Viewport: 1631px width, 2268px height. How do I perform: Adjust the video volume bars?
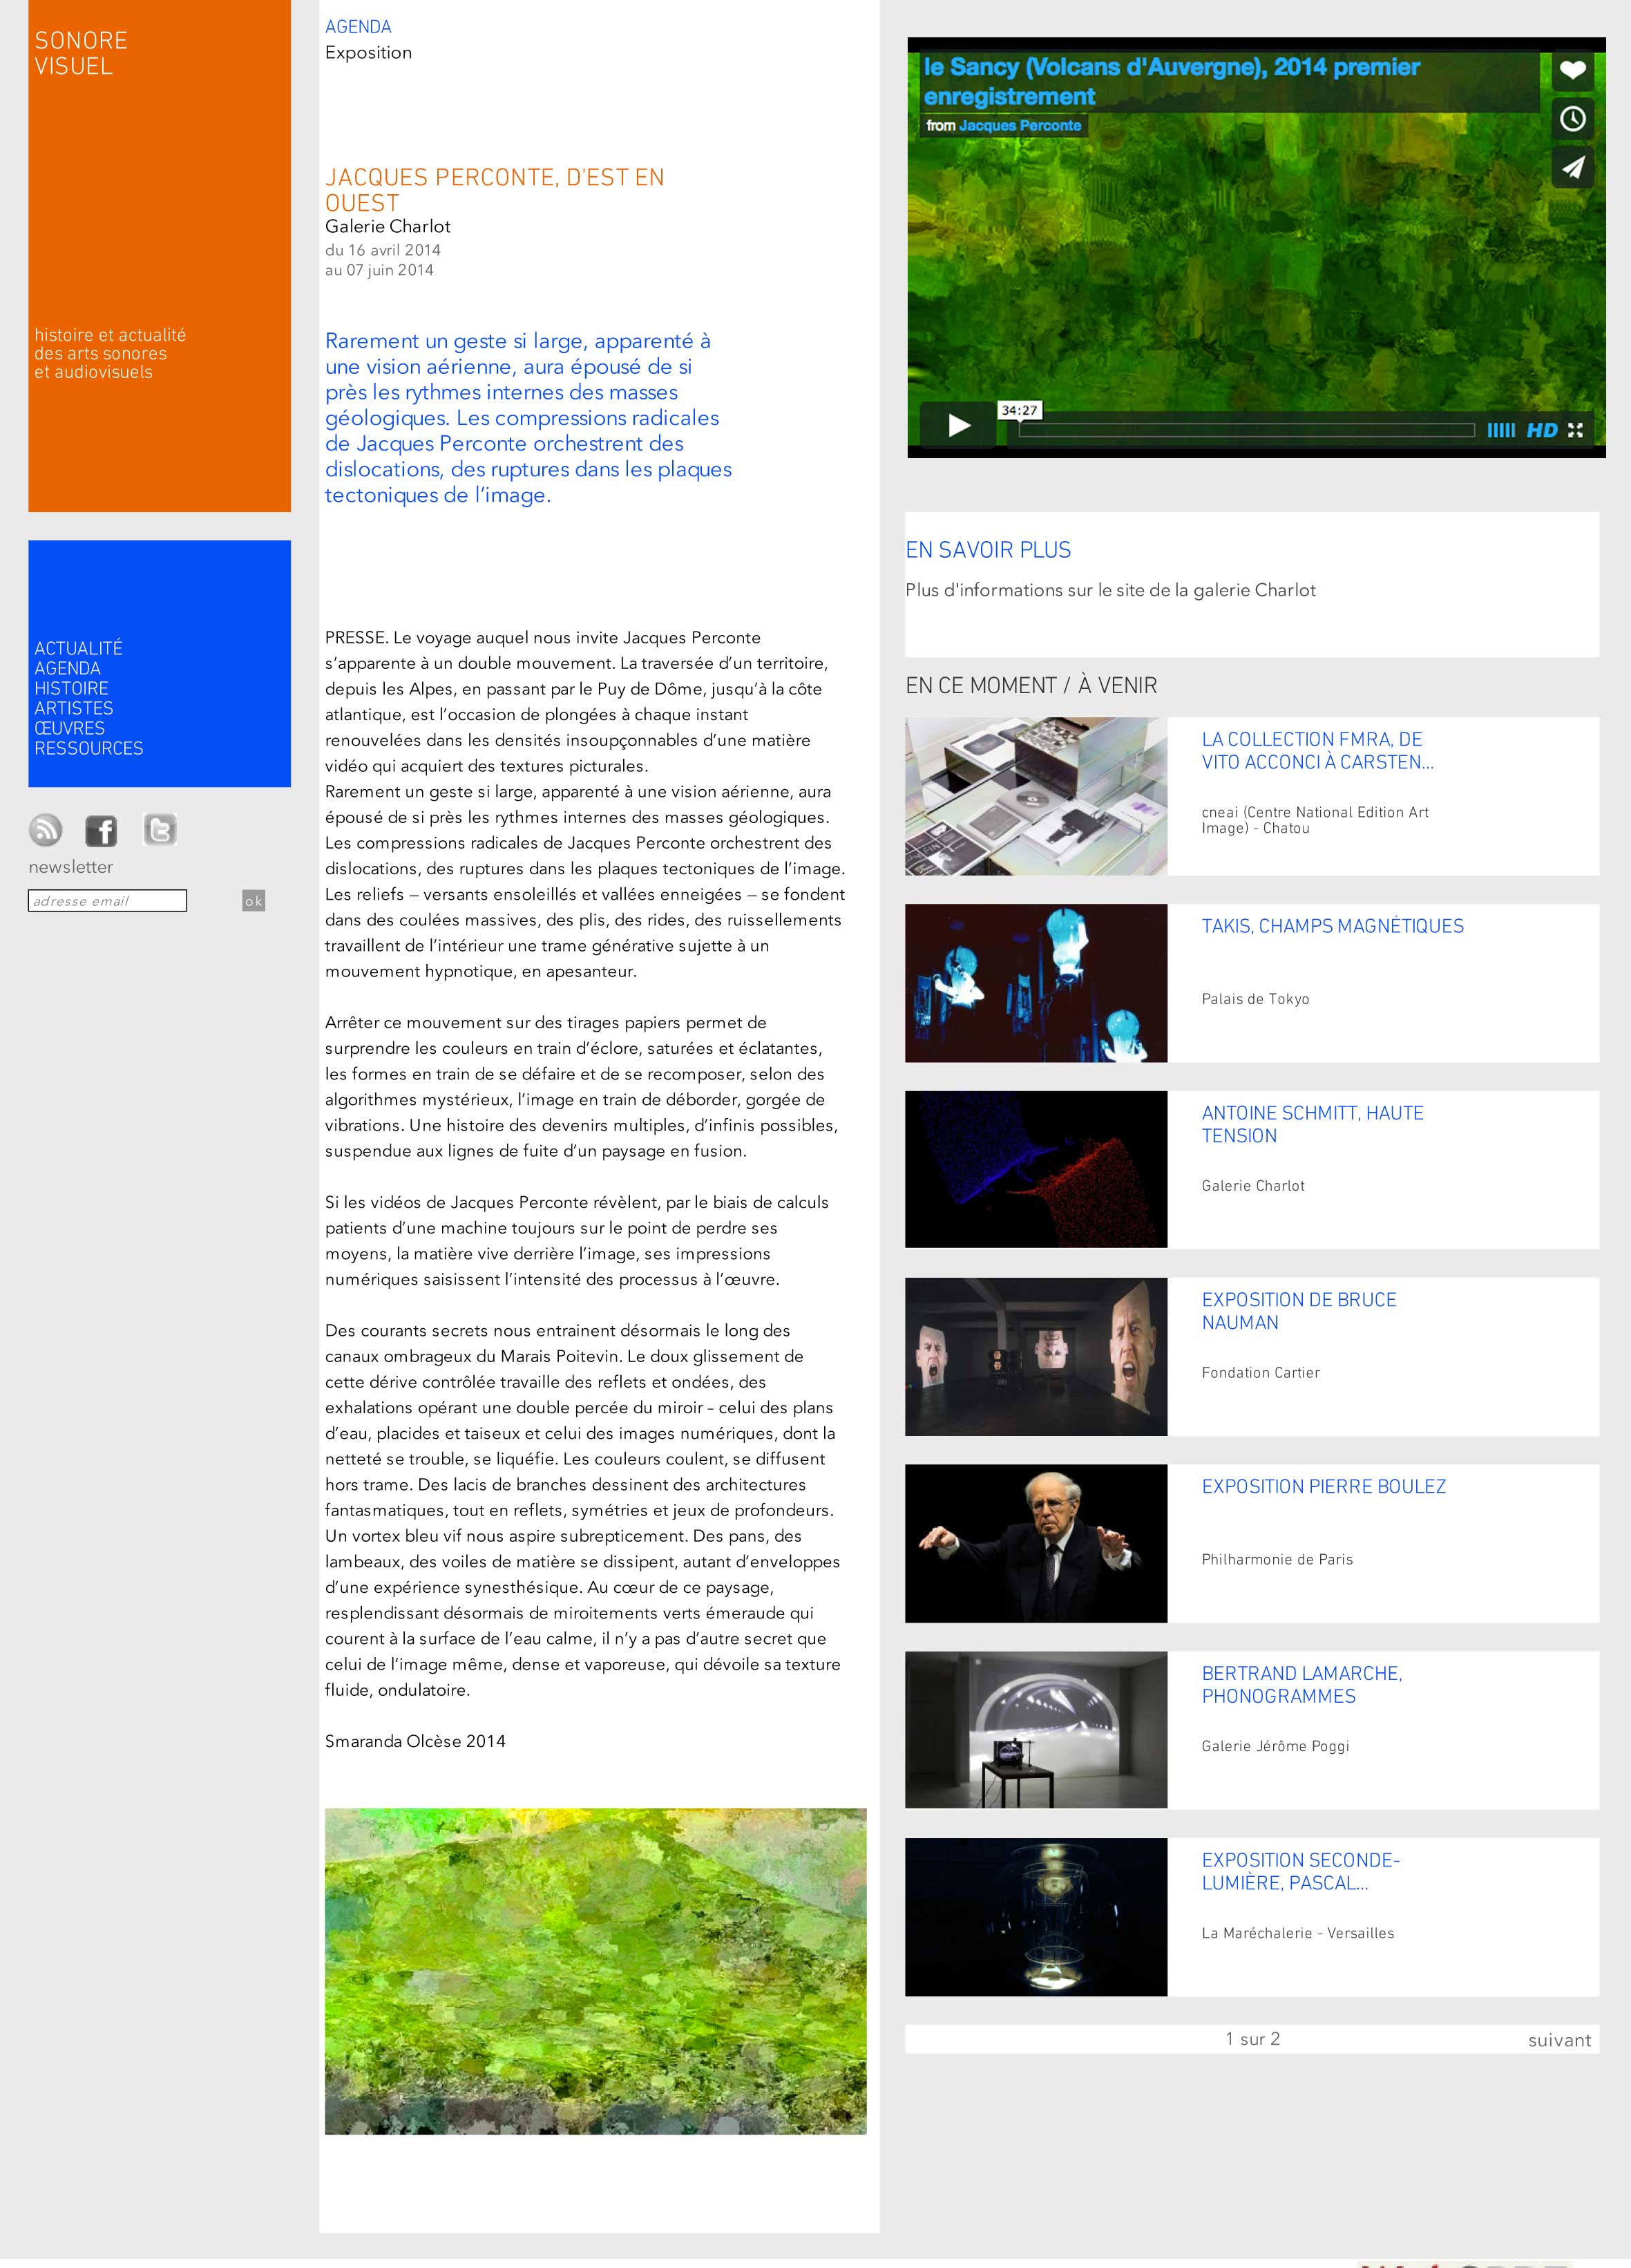(1501, 430)
